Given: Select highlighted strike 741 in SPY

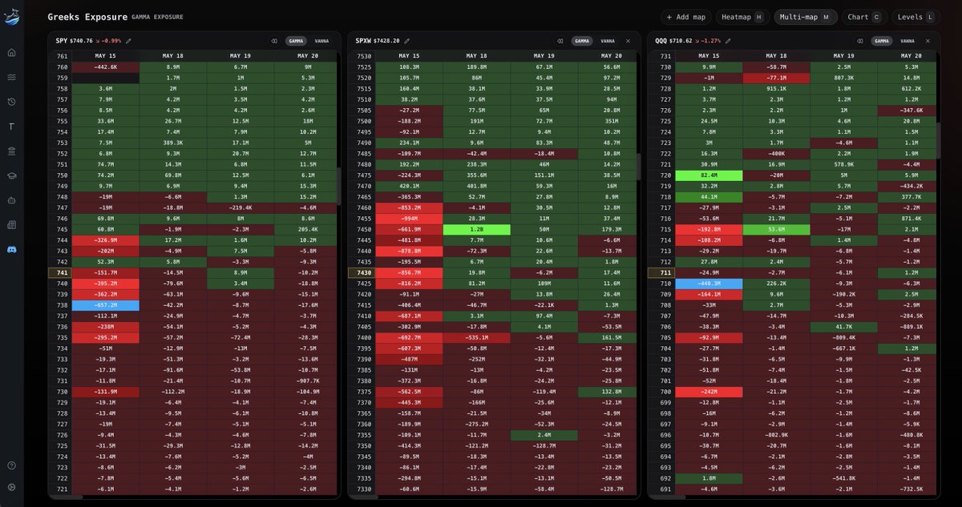Looking at the screenshot, I should tap(61, 273).
